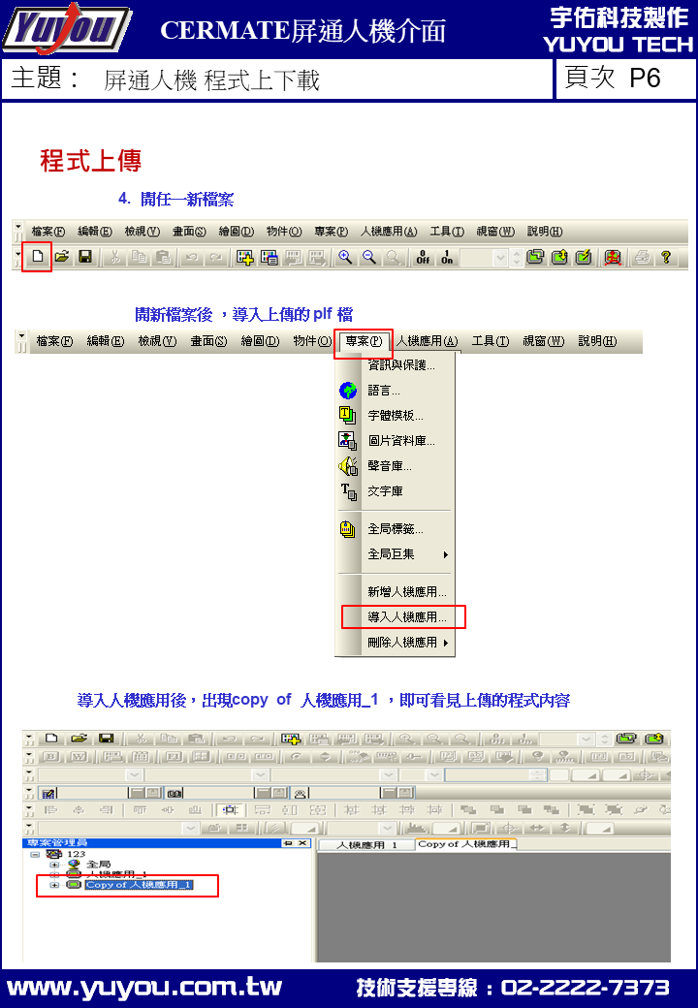Click the Zoom out magnifier in step 4 toolbar
This screenshot has width=698, height=1008.
tap(369, 257)
